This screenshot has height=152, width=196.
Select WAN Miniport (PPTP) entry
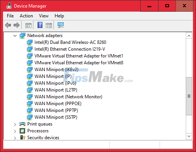pyautogui.click(x=56, y=110)
